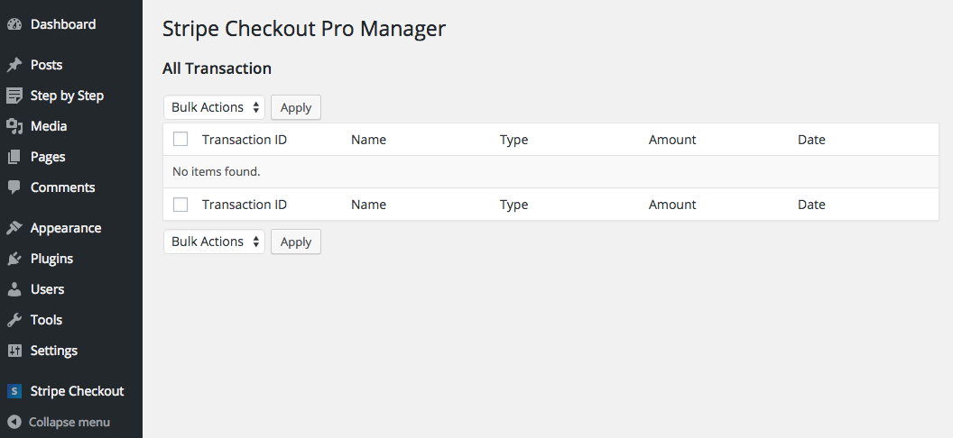
Task: Click the Plugins plug icon
Action: click(14, 259)
